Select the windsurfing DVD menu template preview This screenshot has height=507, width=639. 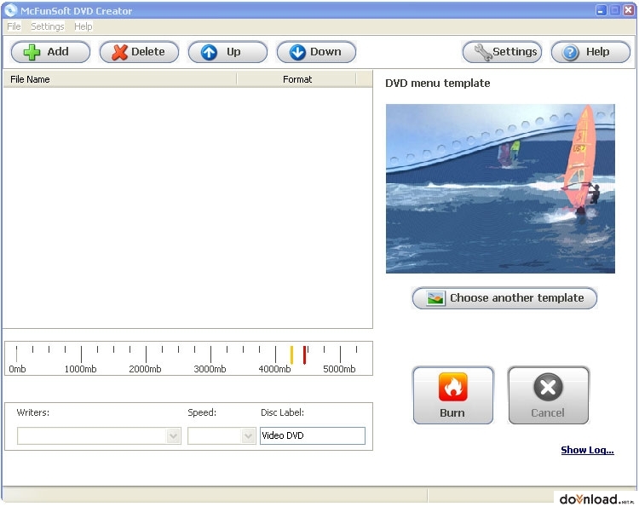[x=500, y=188]
